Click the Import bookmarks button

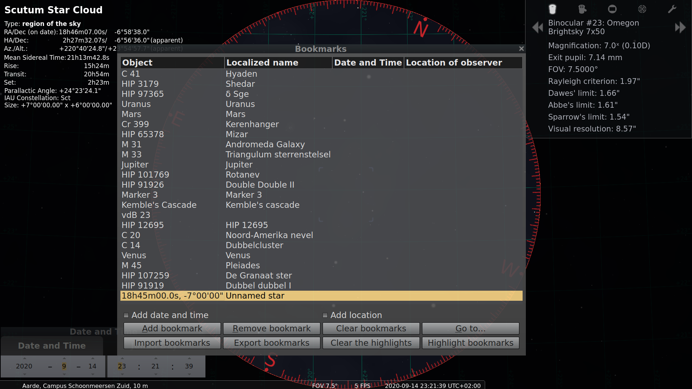point(172,343)
